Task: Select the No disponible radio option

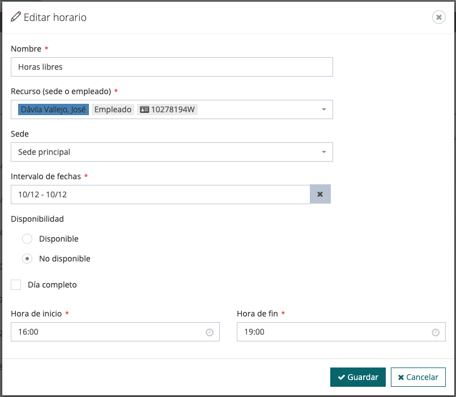Action: point(27,259)
